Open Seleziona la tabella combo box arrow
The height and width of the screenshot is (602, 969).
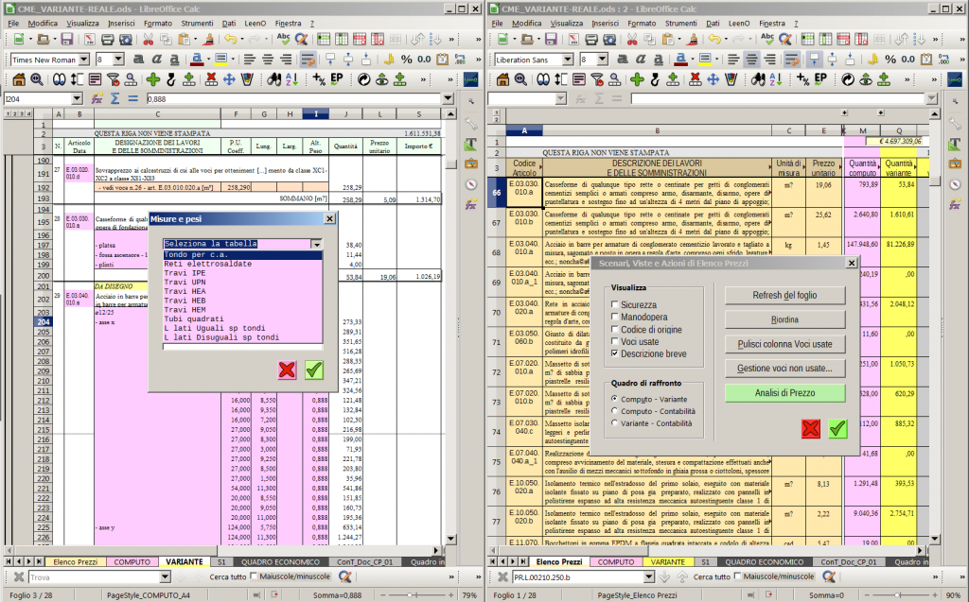(316, 244)
